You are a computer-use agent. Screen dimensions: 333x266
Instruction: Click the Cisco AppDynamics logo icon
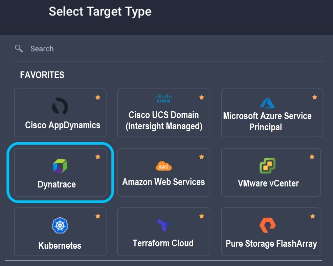point(60,106)
